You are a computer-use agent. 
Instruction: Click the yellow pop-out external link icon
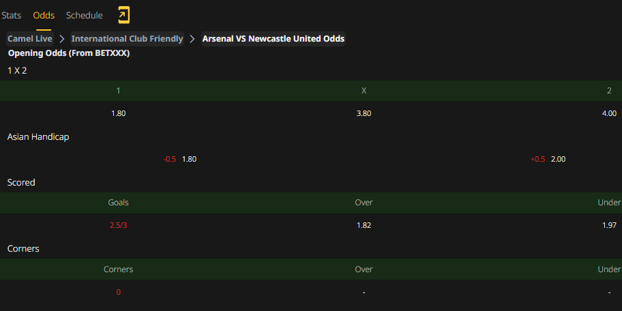tap(123, 16)
